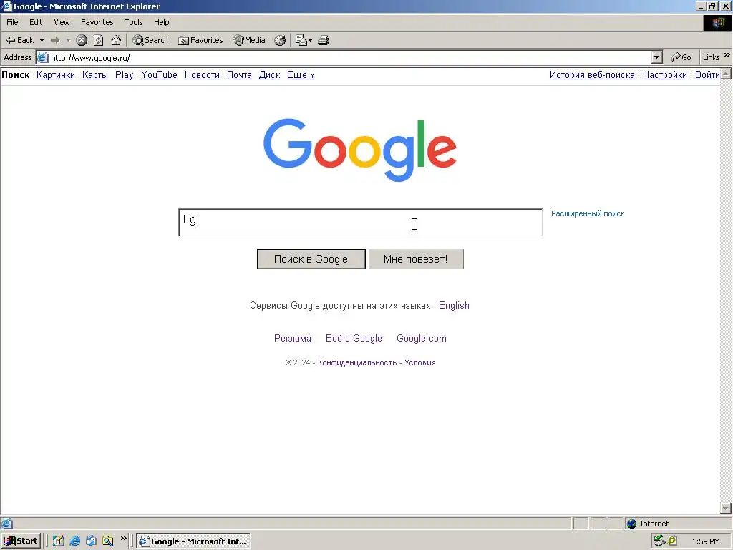733x550 pixels.
Task: Open the Google.com link
Action: [x=421, y=339]
